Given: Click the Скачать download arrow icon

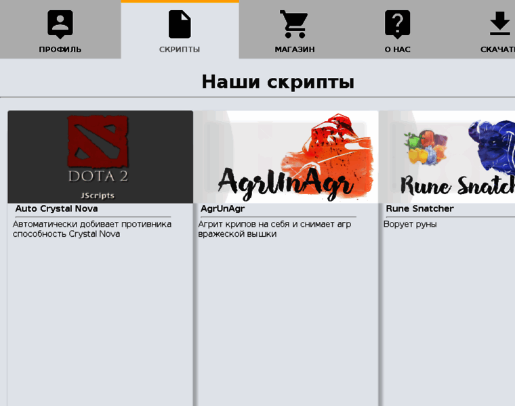Looking at the screenshot, I should pos(500,23).
